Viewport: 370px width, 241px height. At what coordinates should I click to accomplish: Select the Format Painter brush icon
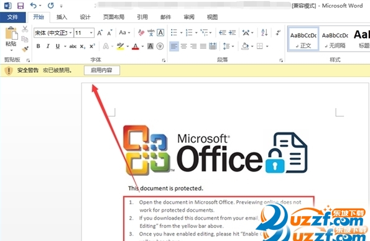(x=25, y=49)
